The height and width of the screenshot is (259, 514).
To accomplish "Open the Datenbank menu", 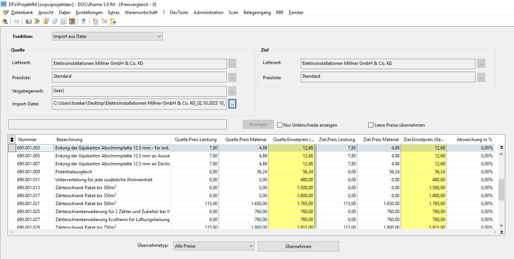I will click(22, 13).
